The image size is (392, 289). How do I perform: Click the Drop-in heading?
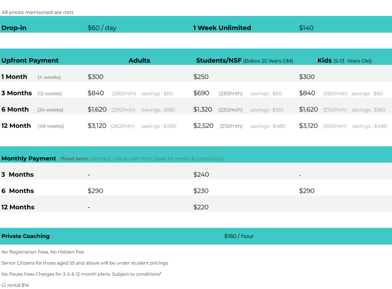tap(14, 28)
